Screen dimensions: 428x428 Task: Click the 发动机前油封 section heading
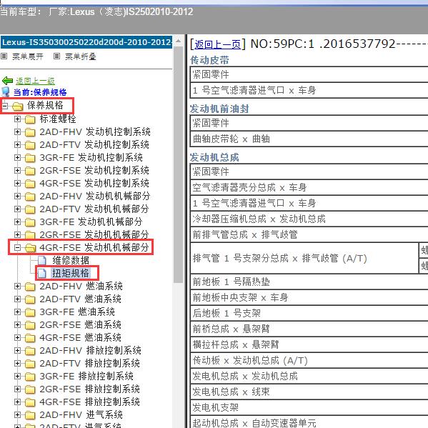[219, 109]
